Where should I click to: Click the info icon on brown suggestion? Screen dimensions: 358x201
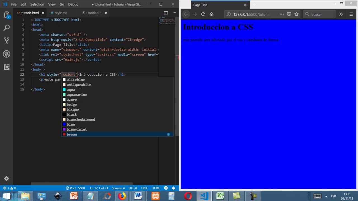[168, 134]
